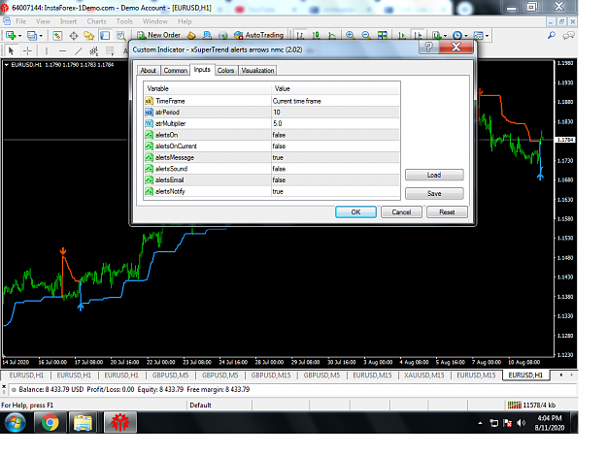Click Cancel in the indicator dialog

coord(401,212)
